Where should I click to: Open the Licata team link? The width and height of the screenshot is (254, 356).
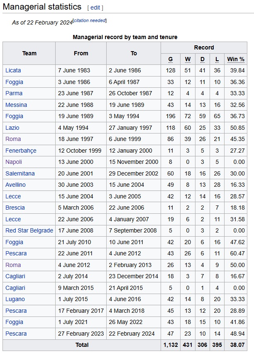click(x=13, y=70)
